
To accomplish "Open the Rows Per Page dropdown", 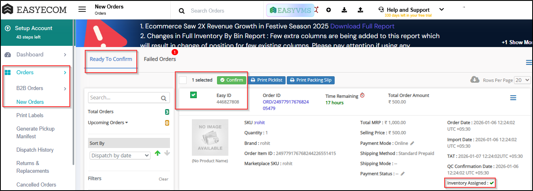I will click(522, 80).
